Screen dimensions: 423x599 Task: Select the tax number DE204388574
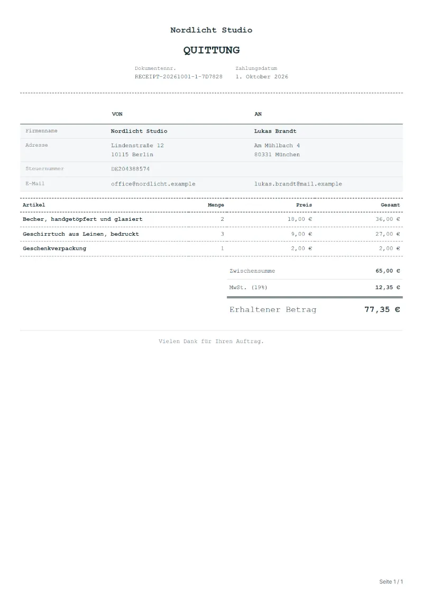[131, 169]
